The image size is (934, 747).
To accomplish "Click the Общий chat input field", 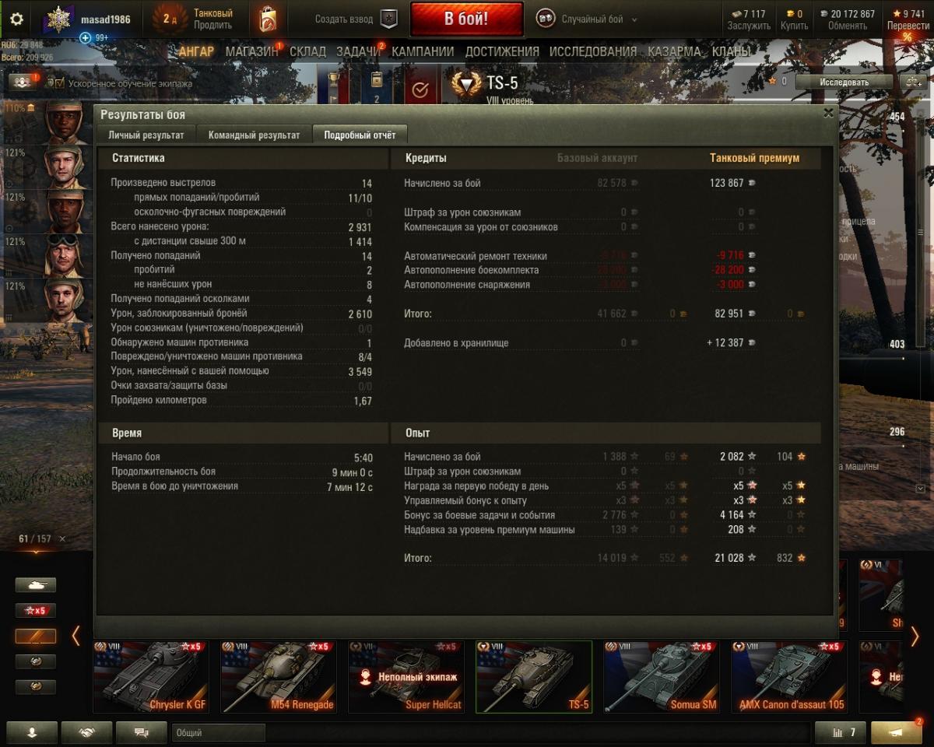I will tap(219, 732).
